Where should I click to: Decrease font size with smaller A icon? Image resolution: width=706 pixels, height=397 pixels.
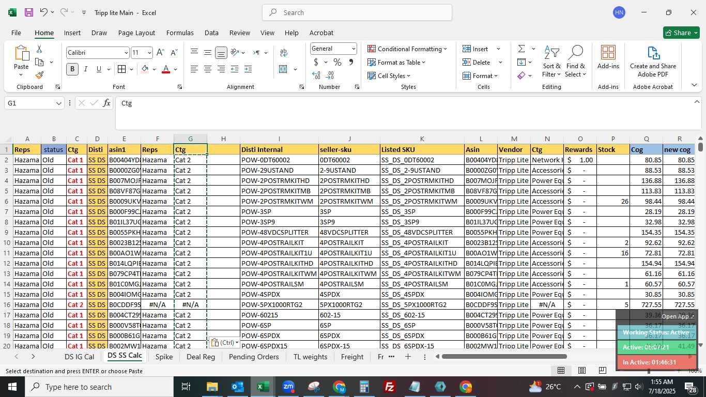pos(174,53)
